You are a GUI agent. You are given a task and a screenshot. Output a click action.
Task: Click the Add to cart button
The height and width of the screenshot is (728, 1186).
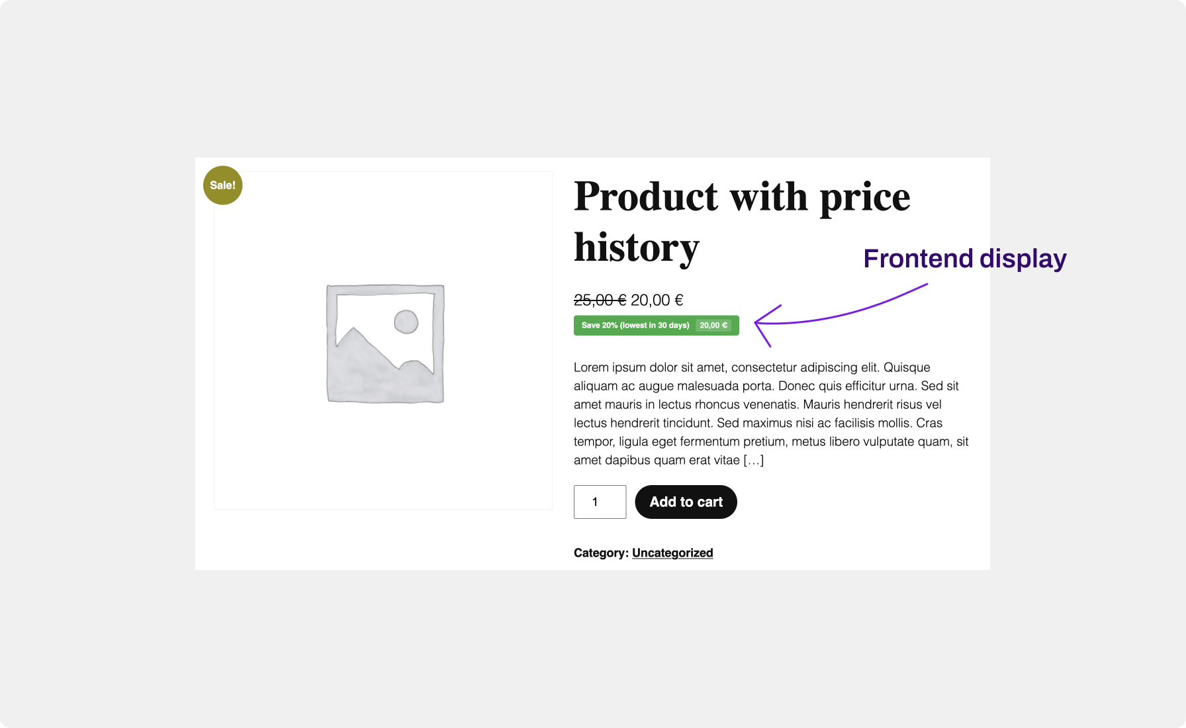click(686, 502)
